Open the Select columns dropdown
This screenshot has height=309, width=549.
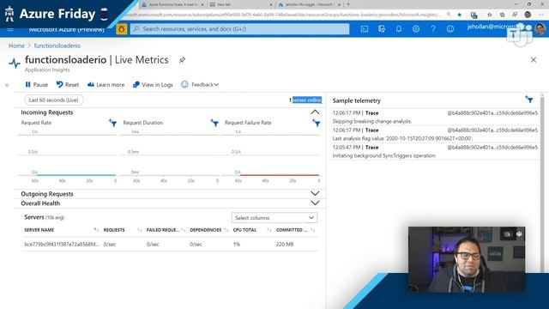click(x=274, y=217)
